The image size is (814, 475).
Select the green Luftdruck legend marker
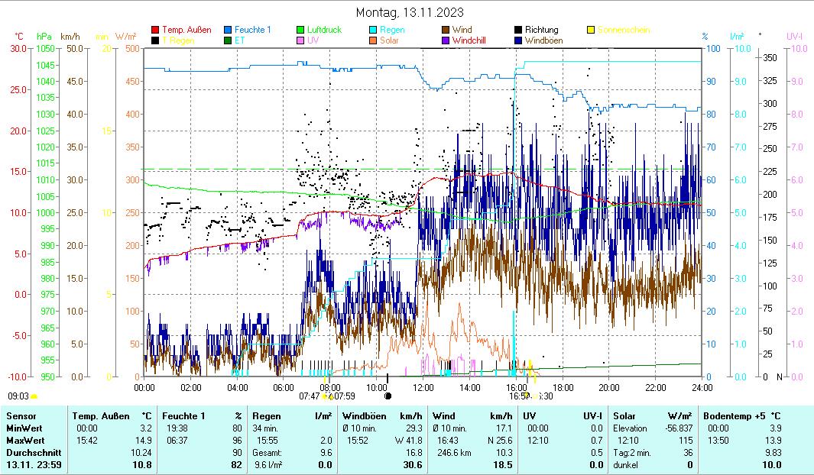[300, 31]
